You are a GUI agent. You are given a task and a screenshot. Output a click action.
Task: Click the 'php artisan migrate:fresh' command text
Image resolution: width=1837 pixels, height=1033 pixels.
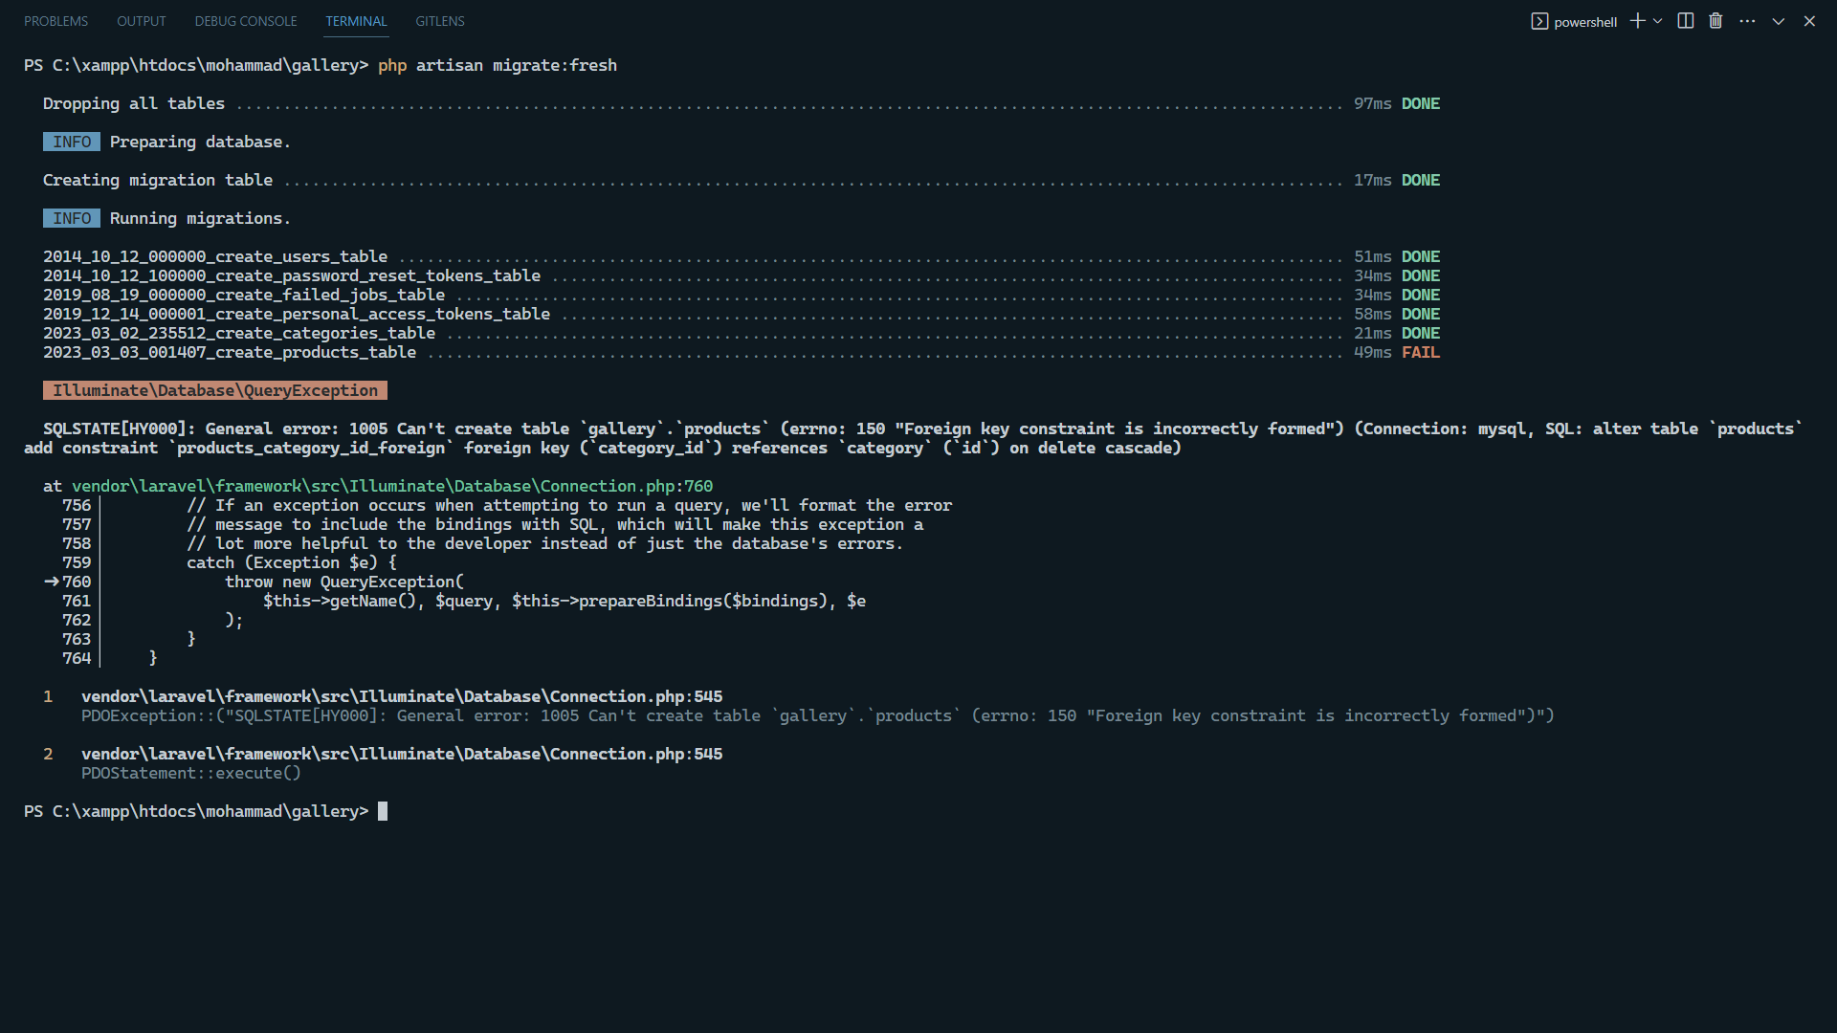(x=498, y=65)
